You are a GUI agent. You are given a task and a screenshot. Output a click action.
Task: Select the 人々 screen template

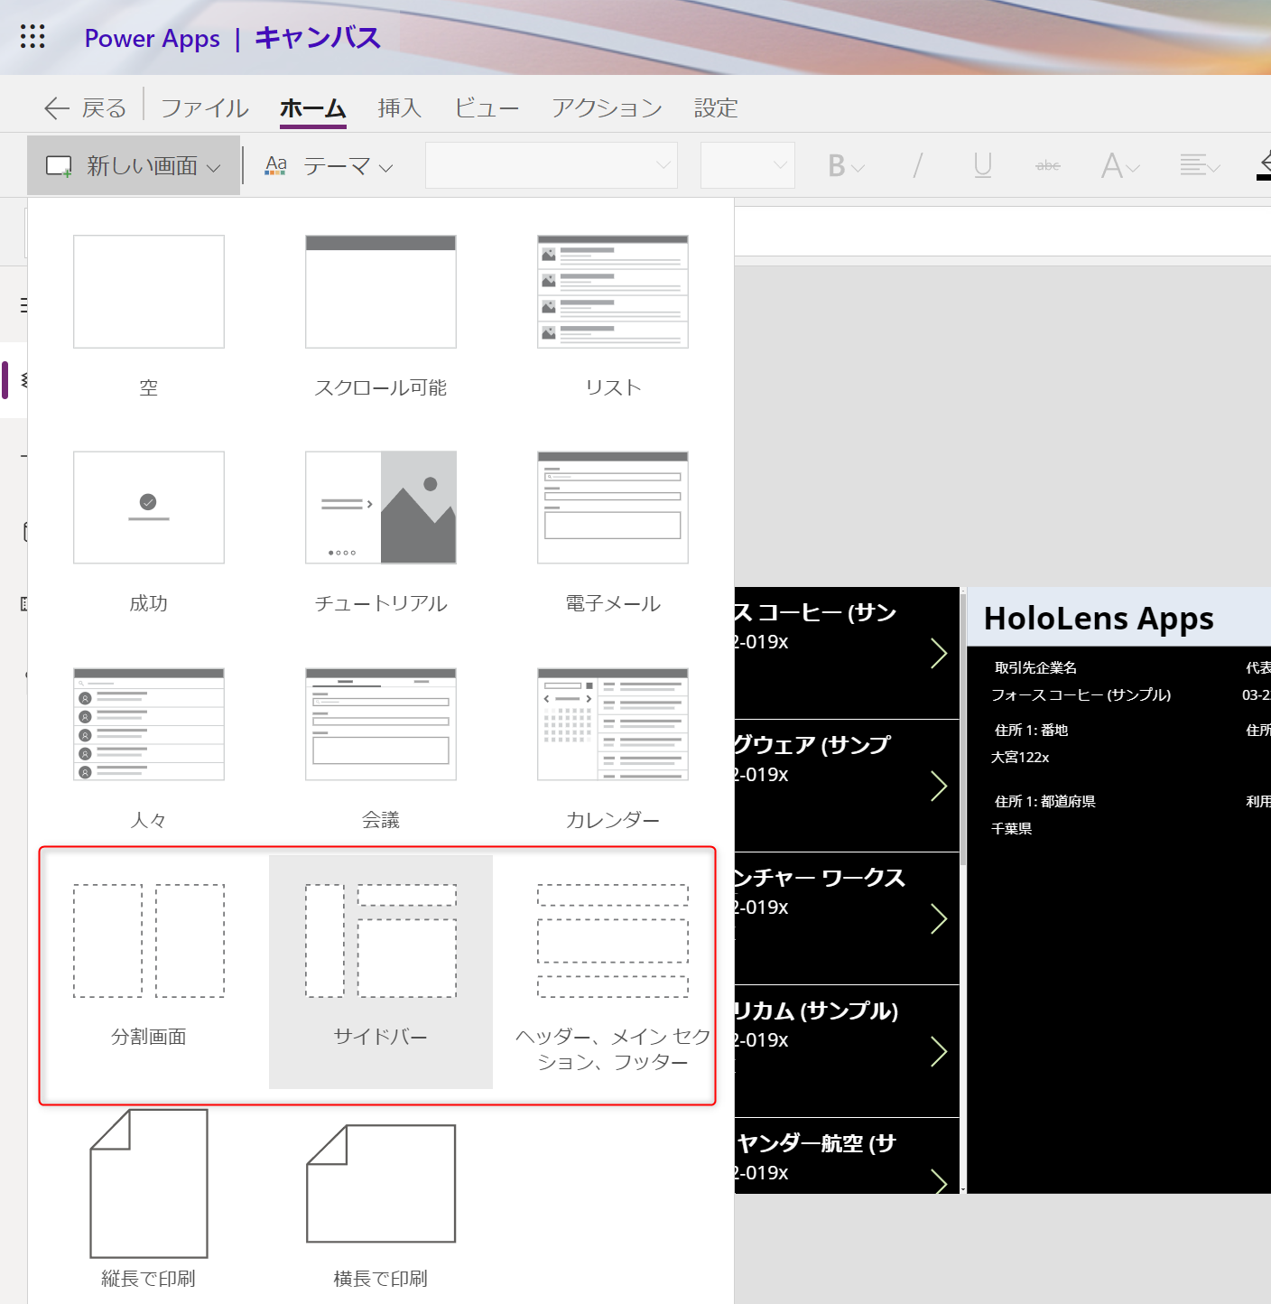pyautogui.click(x=149, y=749)
